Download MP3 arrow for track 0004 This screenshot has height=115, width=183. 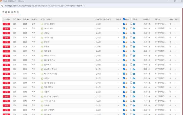pyautogui.click(x=126, y=38)
